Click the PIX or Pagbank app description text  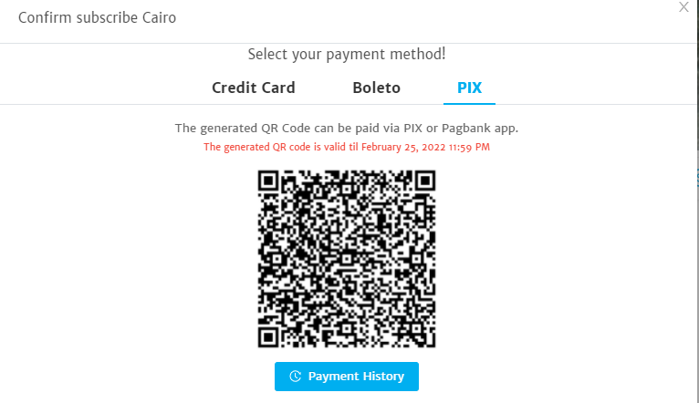coord(347,129)
